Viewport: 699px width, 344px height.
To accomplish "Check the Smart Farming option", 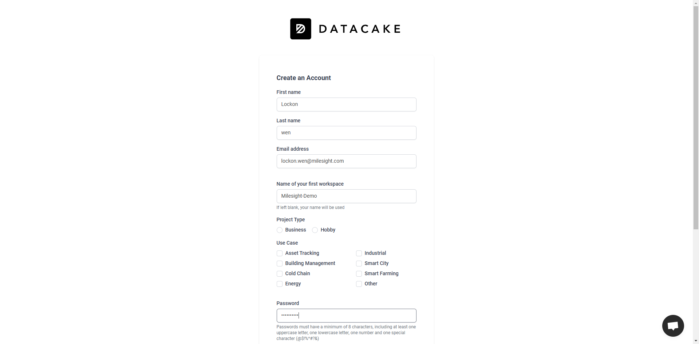I will click(359, 274).
